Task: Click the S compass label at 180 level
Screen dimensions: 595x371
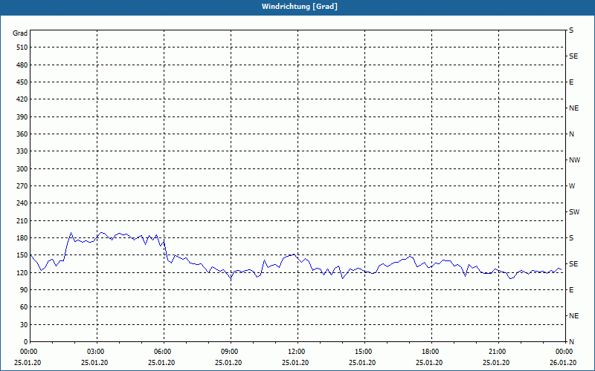Action: [571, 238]
